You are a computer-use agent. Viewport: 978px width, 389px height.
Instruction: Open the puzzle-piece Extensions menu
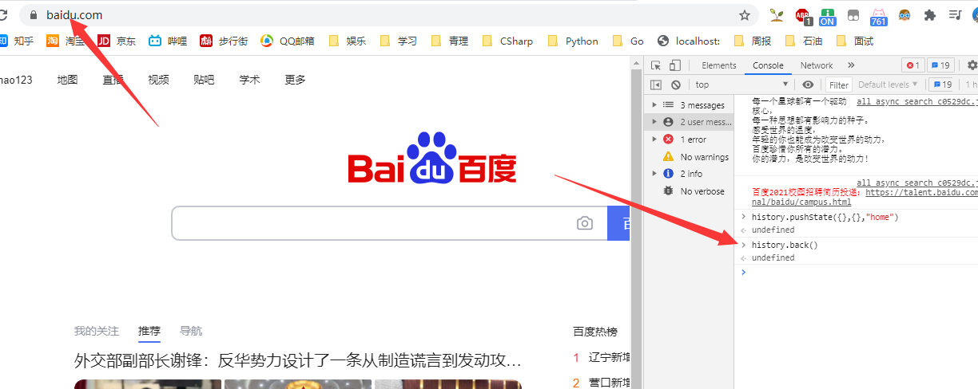(x=929, y=14)
